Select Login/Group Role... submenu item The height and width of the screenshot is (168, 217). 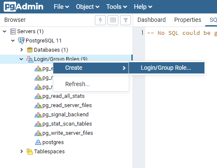tap(167, 68)
